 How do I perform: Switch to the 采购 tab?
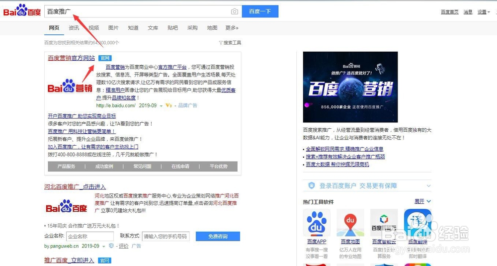click(192, 28)
